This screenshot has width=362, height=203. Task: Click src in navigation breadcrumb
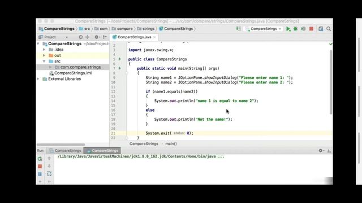[x=84, y=29]
